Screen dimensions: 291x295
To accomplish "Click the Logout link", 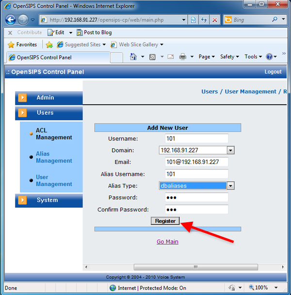I will click(273, 72).
